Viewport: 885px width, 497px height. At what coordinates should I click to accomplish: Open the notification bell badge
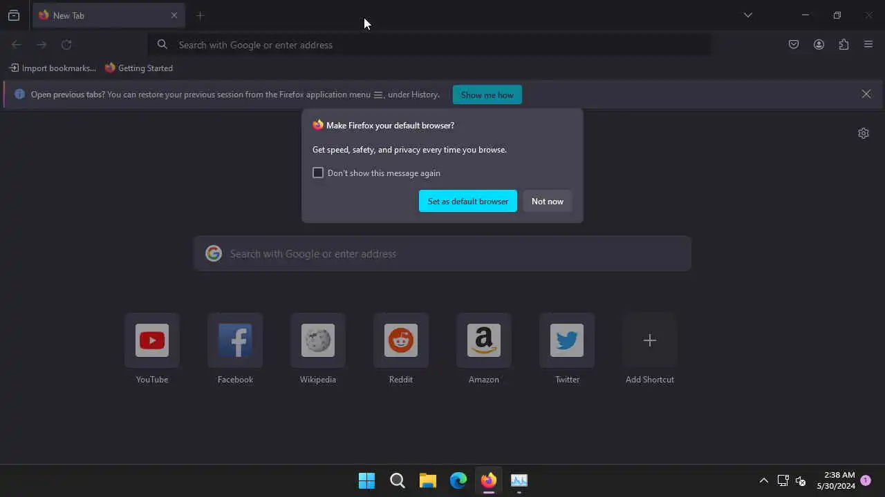click(x=866, y=480)
